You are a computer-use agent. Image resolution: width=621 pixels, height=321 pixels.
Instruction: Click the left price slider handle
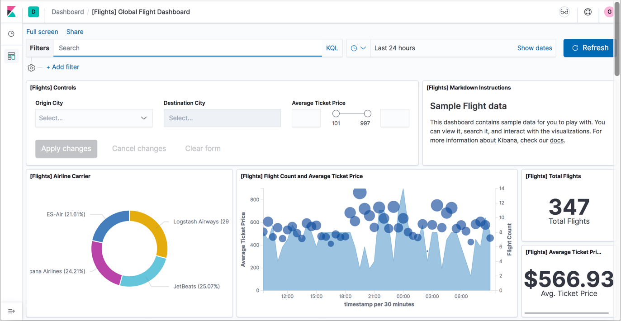point(336,113)
